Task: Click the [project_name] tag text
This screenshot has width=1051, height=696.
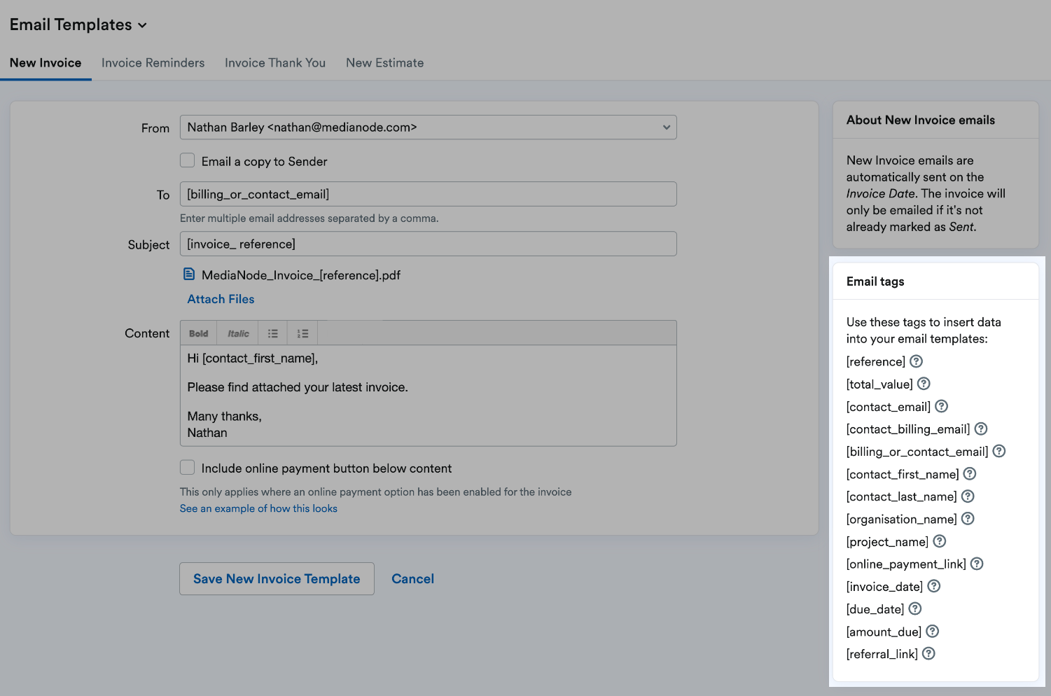Action: point(887,542)
